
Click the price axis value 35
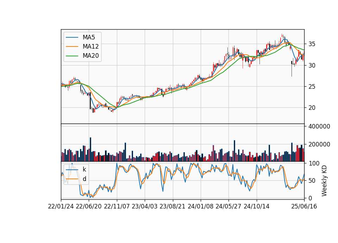tap(312, 44)
